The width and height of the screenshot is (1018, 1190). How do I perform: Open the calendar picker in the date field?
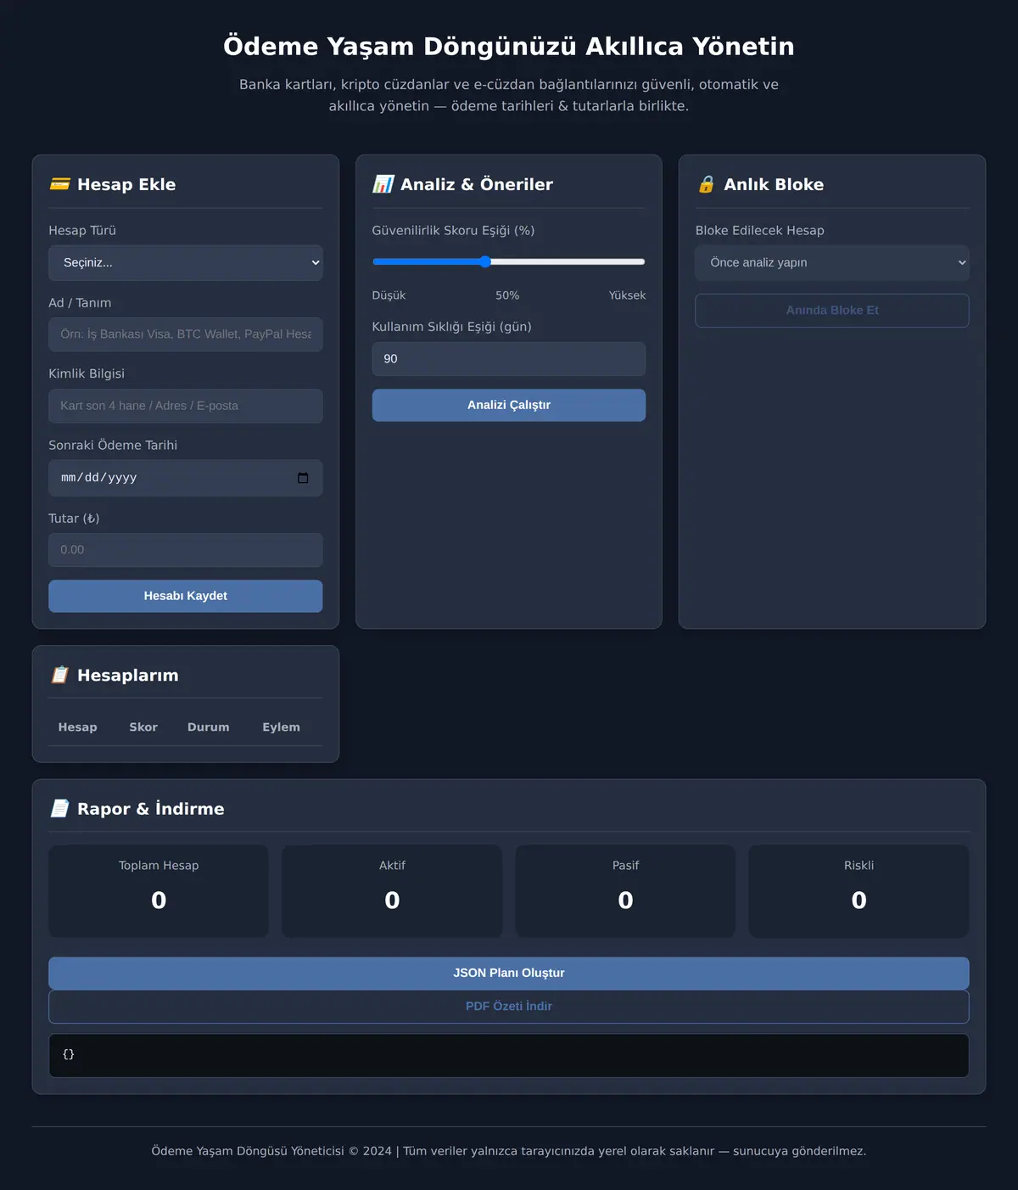pyautogui.click(x=303, y=478)
